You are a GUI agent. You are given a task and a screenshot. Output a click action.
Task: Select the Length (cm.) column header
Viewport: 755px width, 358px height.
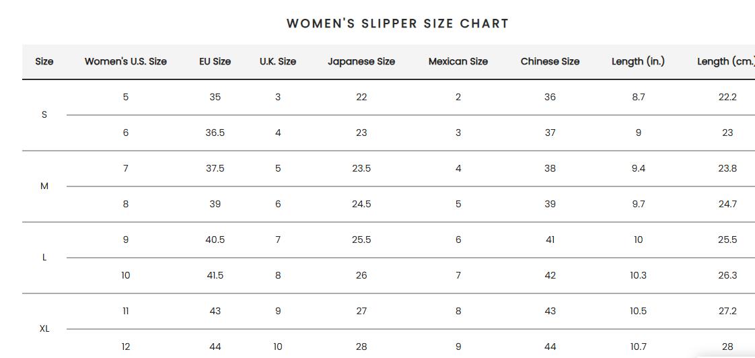(x=725, y=61)
